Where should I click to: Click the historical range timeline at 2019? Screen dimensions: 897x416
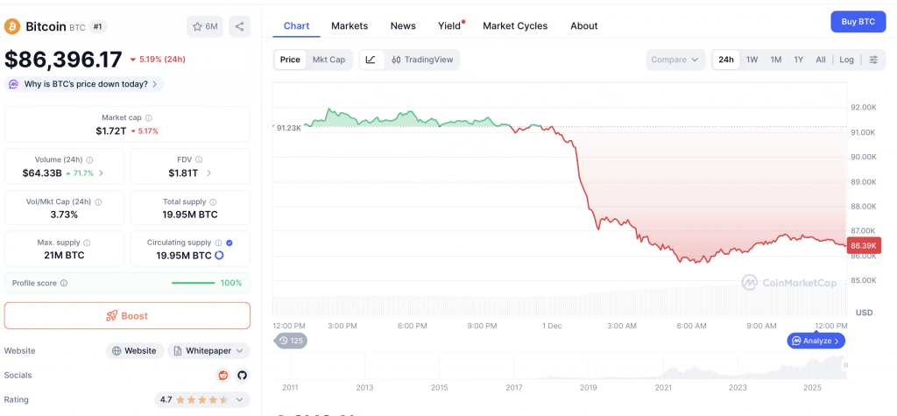coord(588,387)
